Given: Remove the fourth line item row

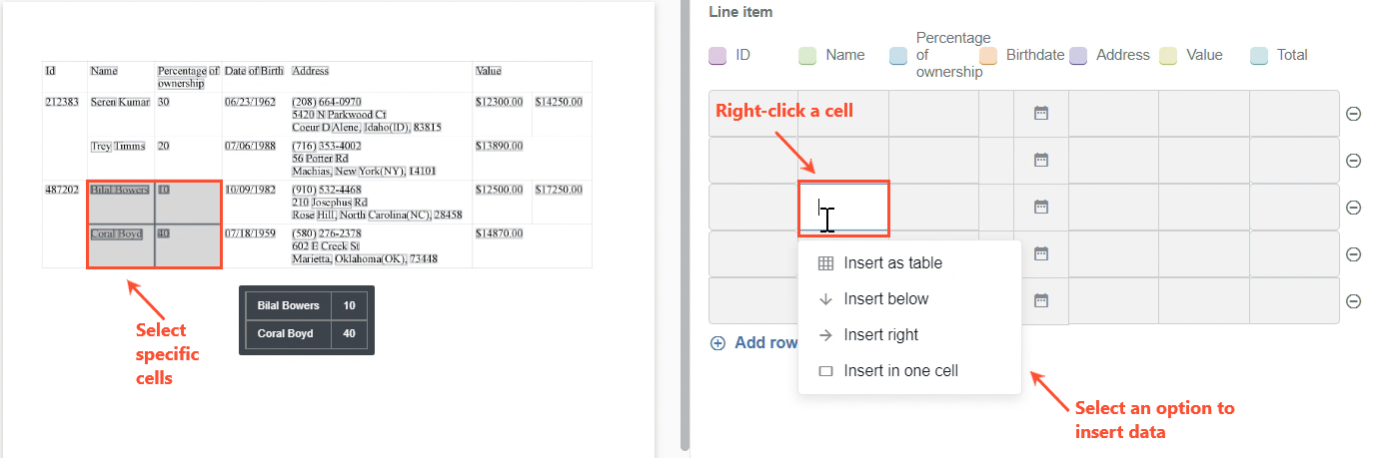Looking at the screenshot, I should point(1354,254).
